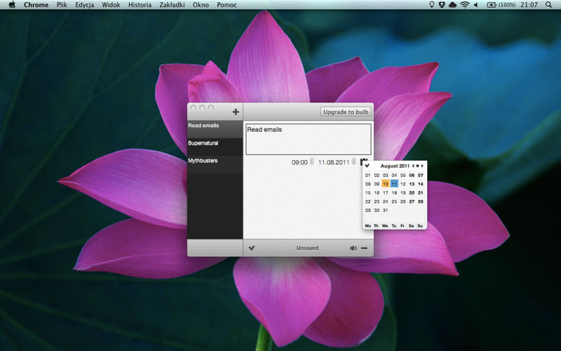The image size is (561, 351).
Task: Toggle the speaker sound icon
Action: coord(353,248)
